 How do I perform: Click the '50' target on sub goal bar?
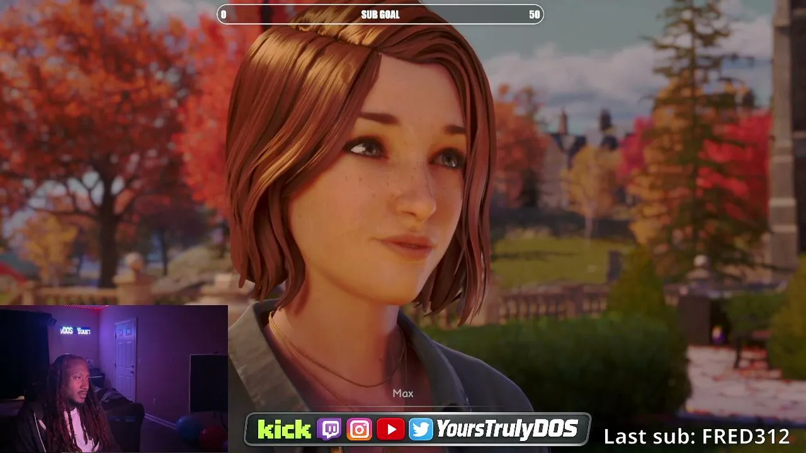tap(535, 14)
